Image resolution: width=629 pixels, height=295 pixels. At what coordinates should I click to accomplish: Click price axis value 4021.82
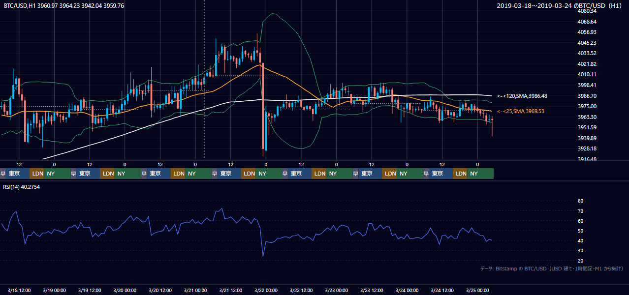(588, 64)
